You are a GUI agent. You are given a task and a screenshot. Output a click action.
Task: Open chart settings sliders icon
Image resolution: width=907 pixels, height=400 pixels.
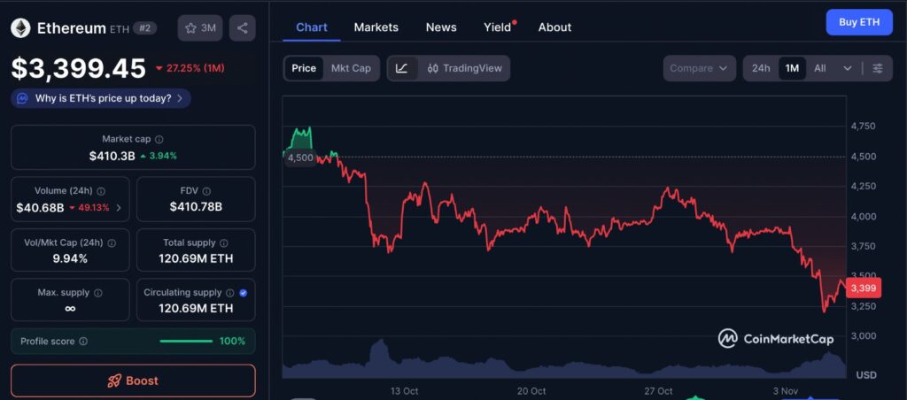click(x=878, y=68)
